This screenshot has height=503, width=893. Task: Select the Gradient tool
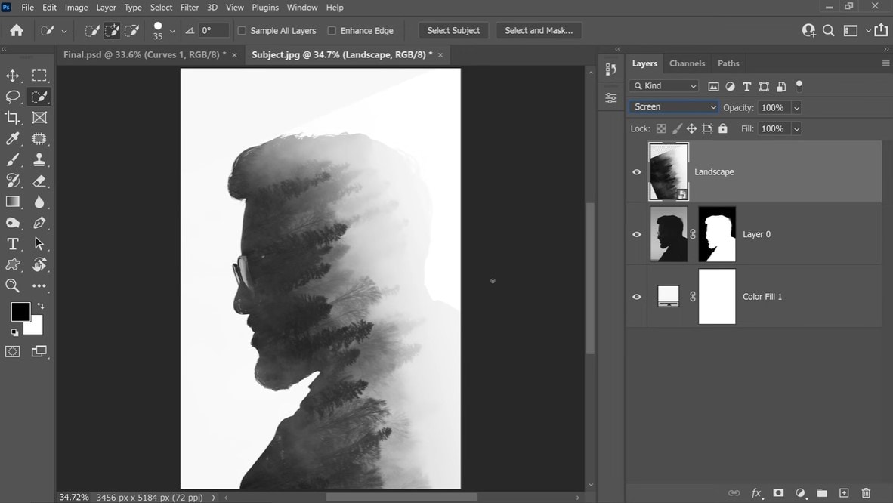pos(13,202)
